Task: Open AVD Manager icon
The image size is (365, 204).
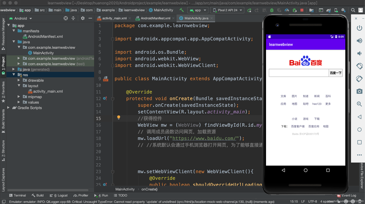Action: pyautogui.click(x=336, y=10)
